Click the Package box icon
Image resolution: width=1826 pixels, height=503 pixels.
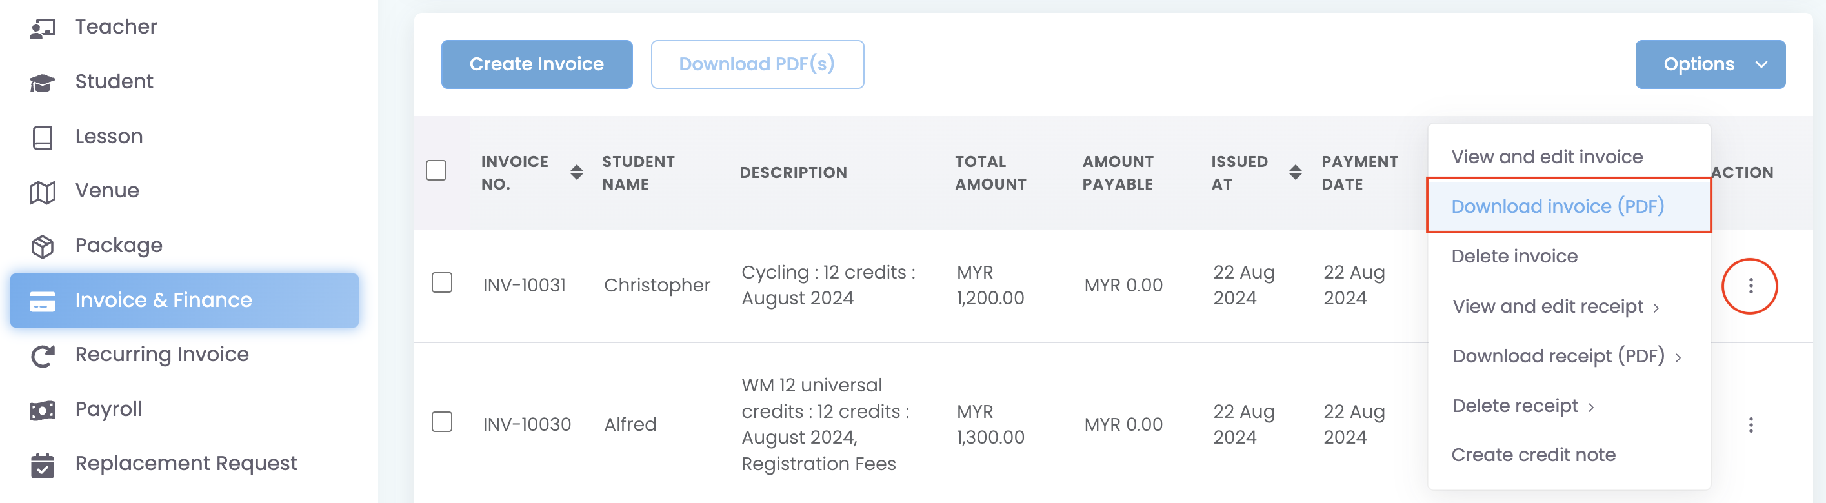(43, 246)
